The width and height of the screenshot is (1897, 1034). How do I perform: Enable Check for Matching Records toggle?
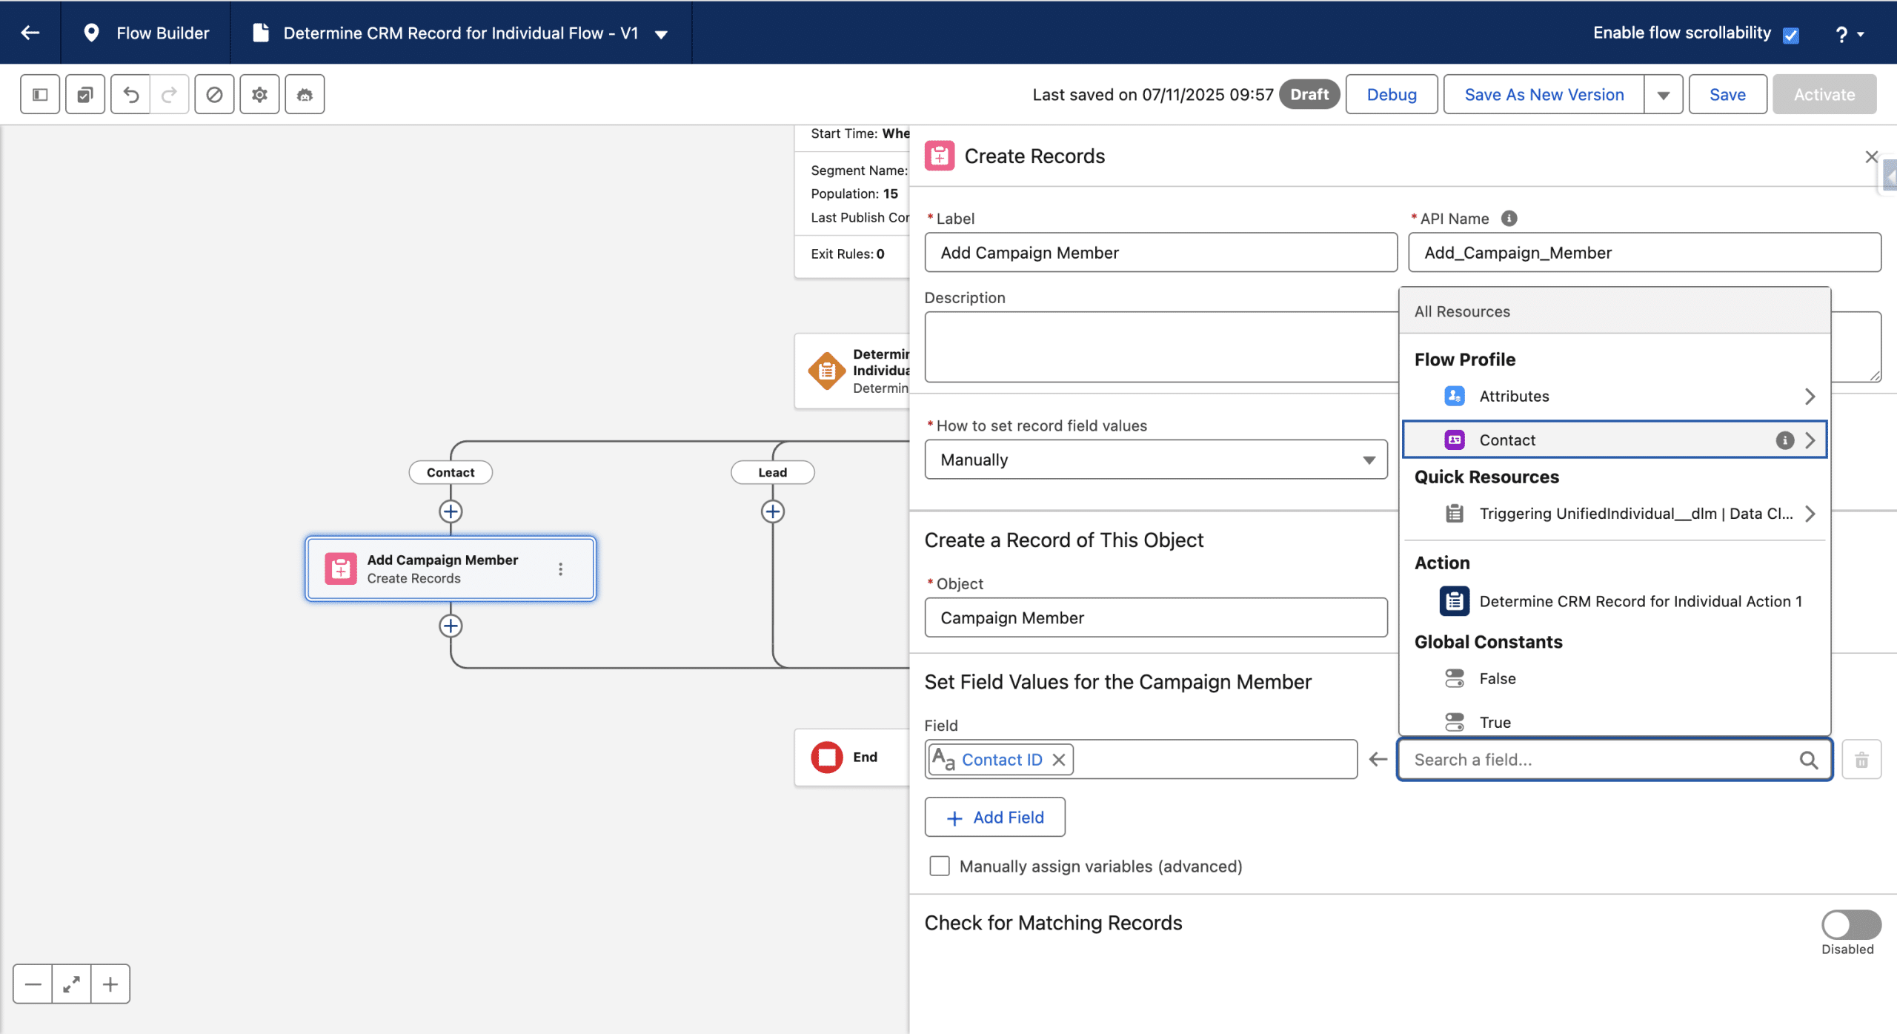point(1850,924)
